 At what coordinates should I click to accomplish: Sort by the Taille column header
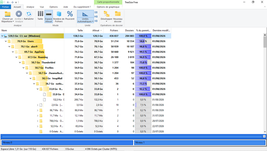74,31
